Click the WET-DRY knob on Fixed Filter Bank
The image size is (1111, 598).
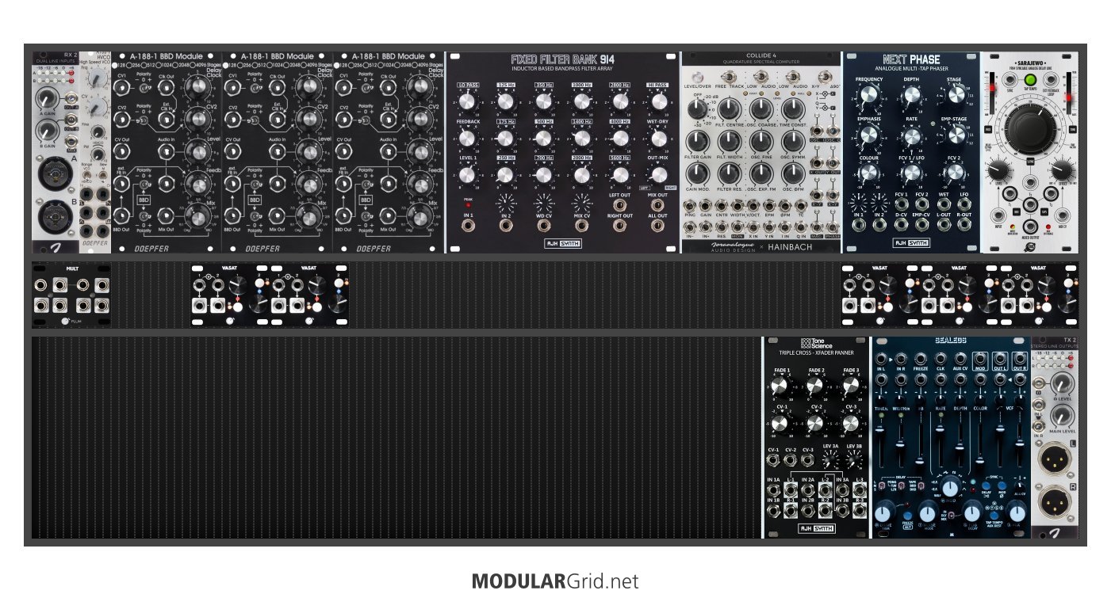point(658,139)
